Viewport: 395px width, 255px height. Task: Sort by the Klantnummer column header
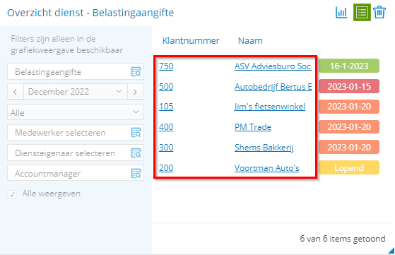(x=191, y=40)
